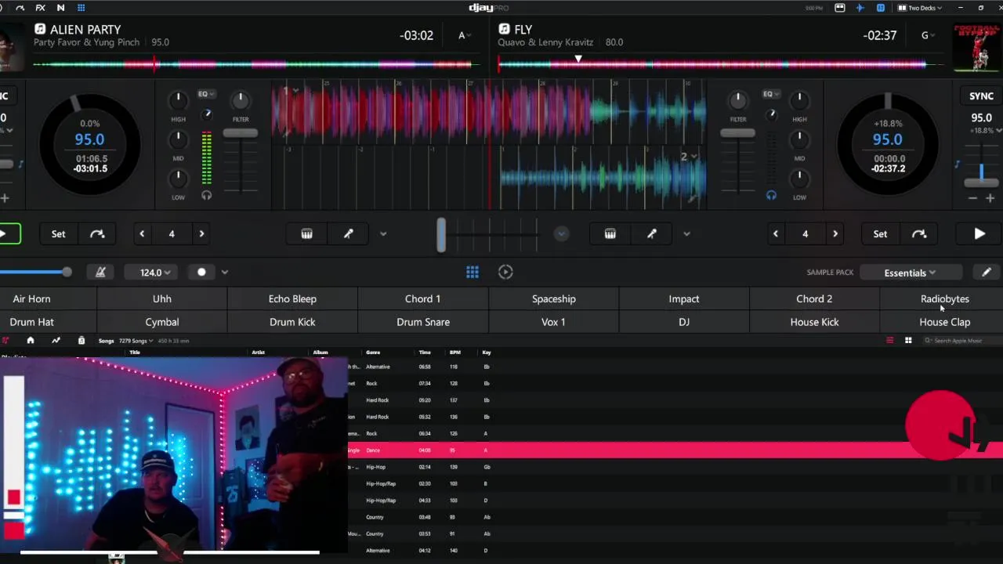1003x564 pixels.
Task: Trigger the Spaceship sample
Action: [x=553, y=298]
